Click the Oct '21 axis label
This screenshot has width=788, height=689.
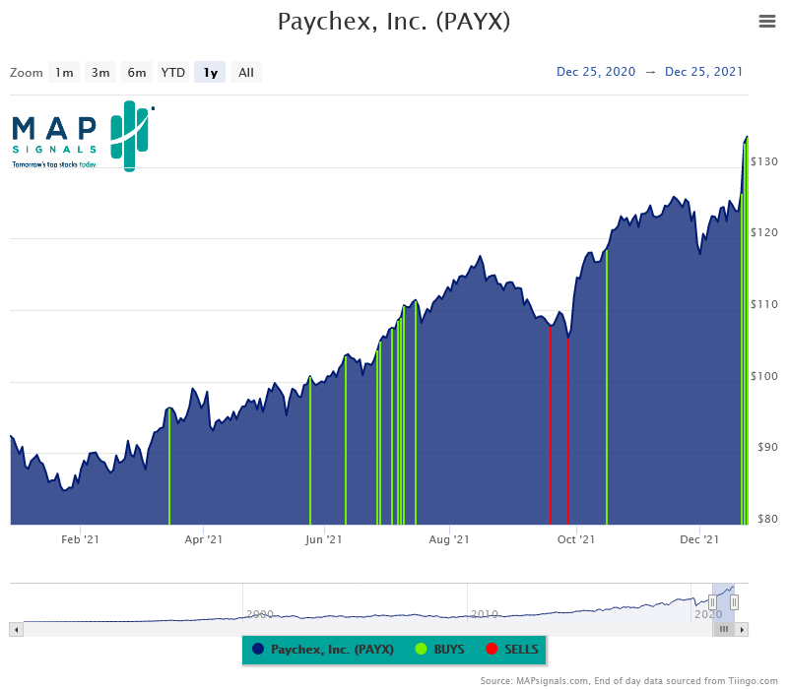tap(576, 539)
